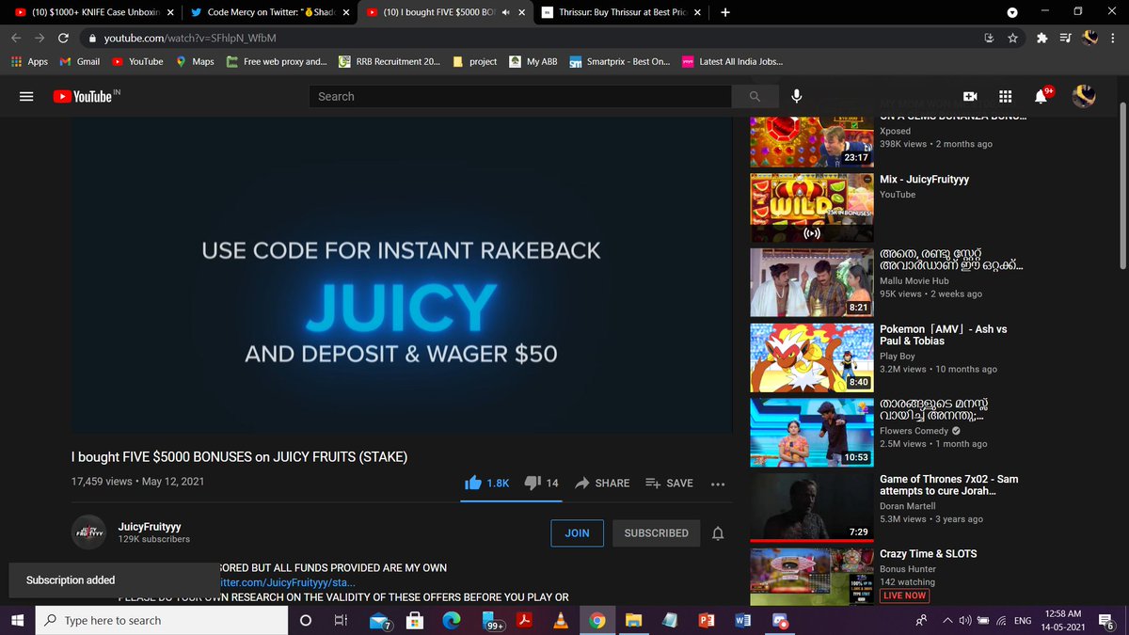Open Word from the taskbar
This screenshot has height=635, width=1129.
tap(741, 621)
